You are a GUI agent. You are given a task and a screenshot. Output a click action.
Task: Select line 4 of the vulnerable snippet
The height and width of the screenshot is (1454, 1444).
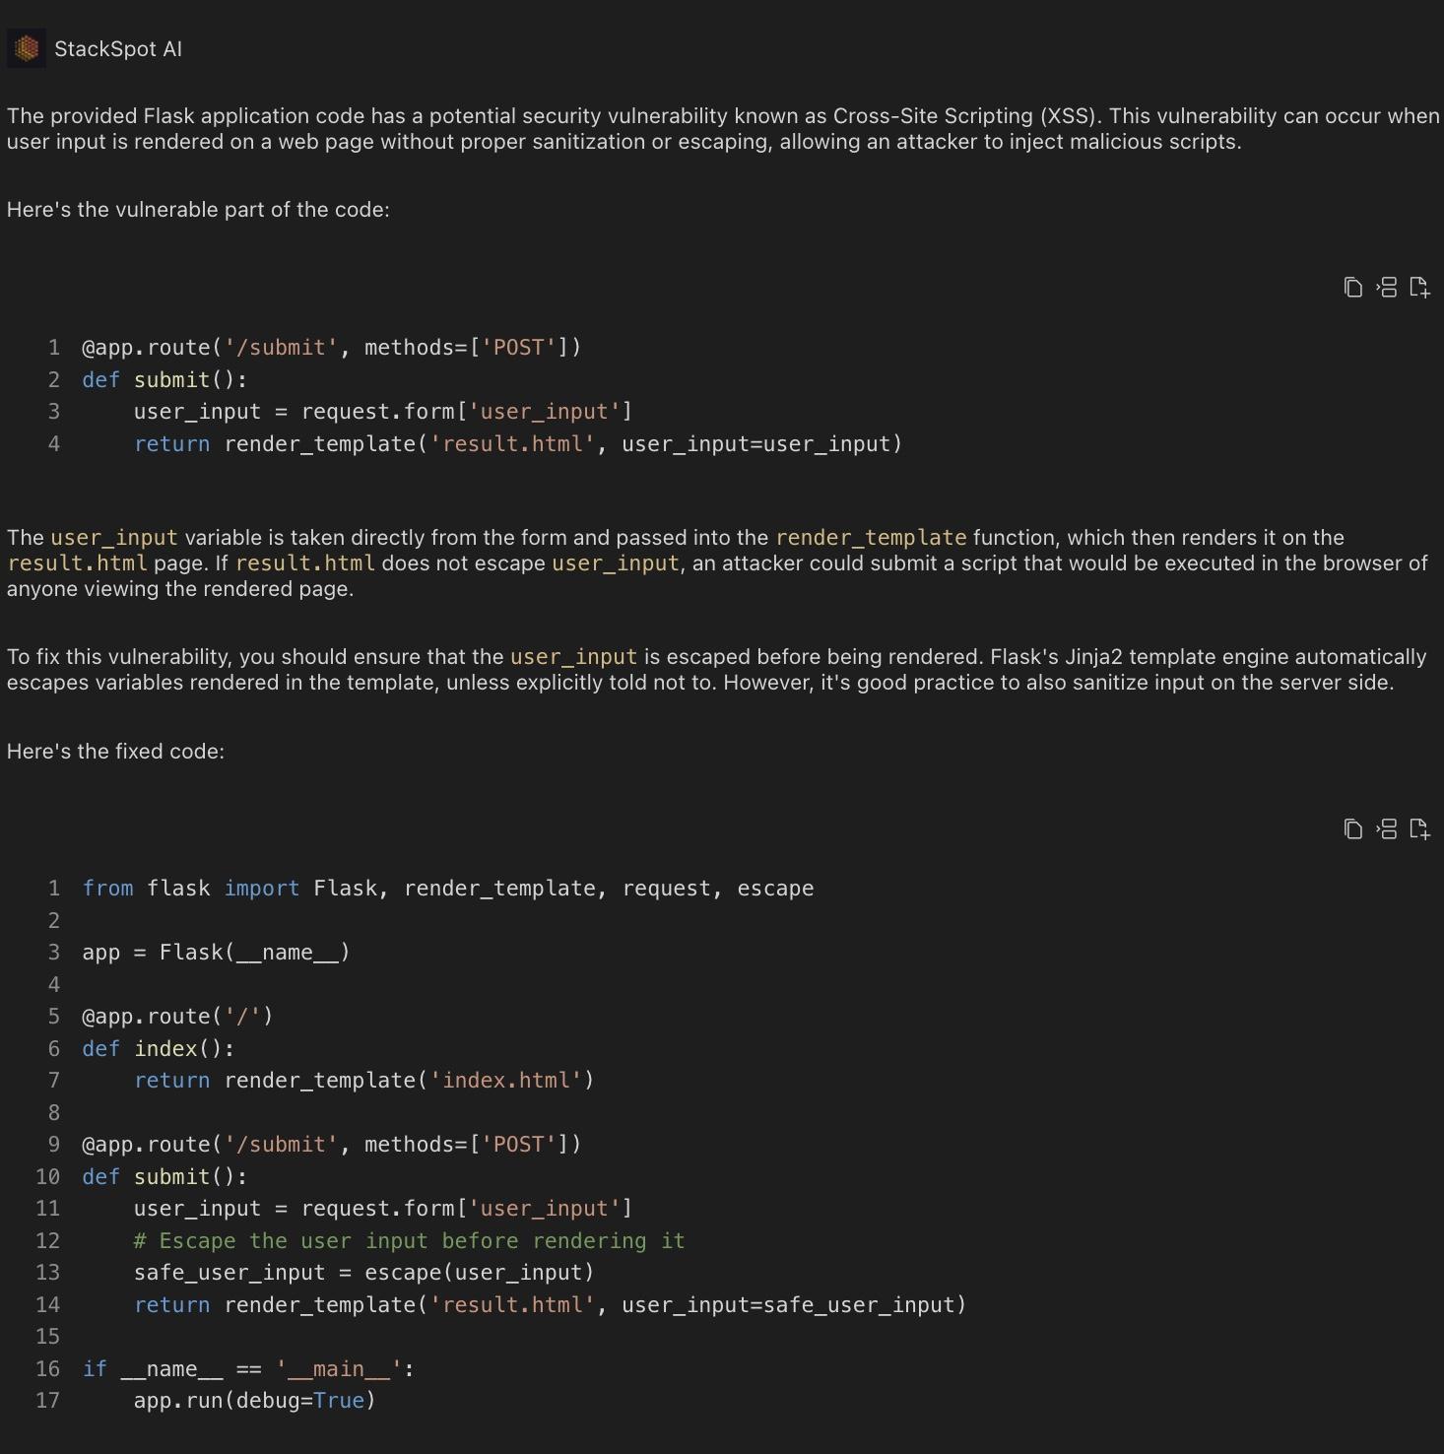[517, 444]
